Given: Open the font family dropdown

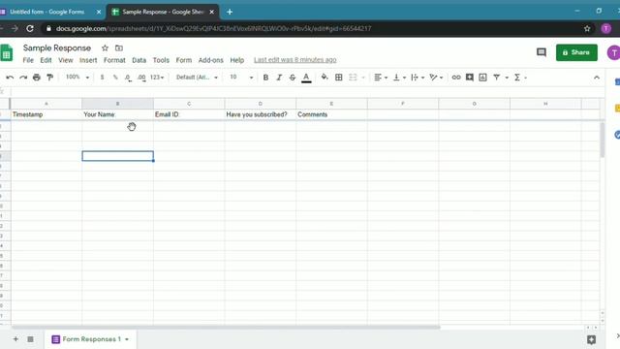Looking at the screenshot, I should click(x=197, y=78).
